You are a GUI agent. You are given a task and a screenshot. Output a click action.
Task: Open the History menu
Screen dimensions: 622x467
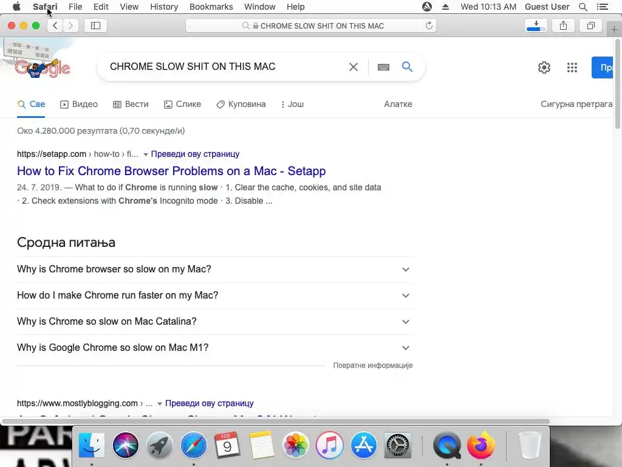pos(164,7)
